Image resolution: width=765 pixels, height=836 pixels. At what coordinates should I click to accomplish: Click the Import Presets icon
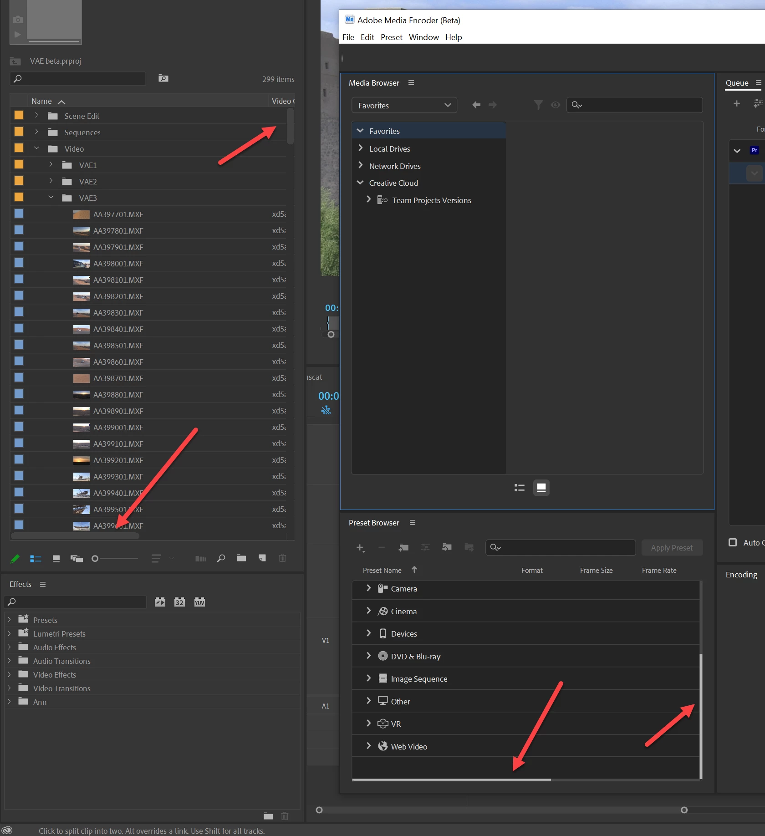tap(447, 548)
